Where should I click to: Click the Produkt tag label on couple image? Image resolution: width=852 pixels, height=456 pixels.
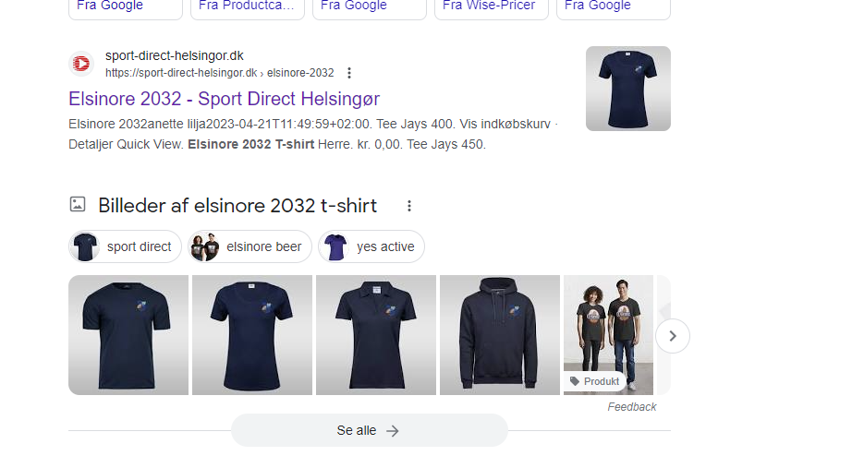tap(594, 381)
